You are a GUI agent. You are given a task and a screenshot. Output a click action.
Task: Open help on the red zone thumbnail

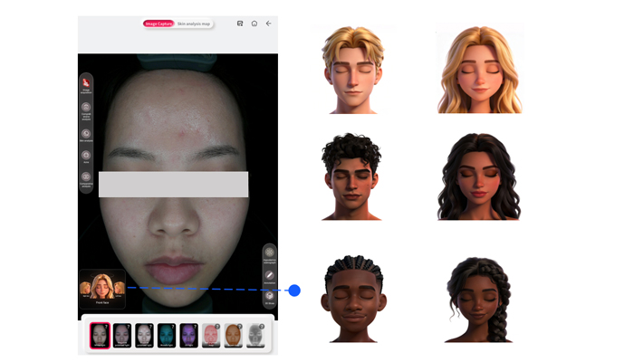[x=217, y=327]
